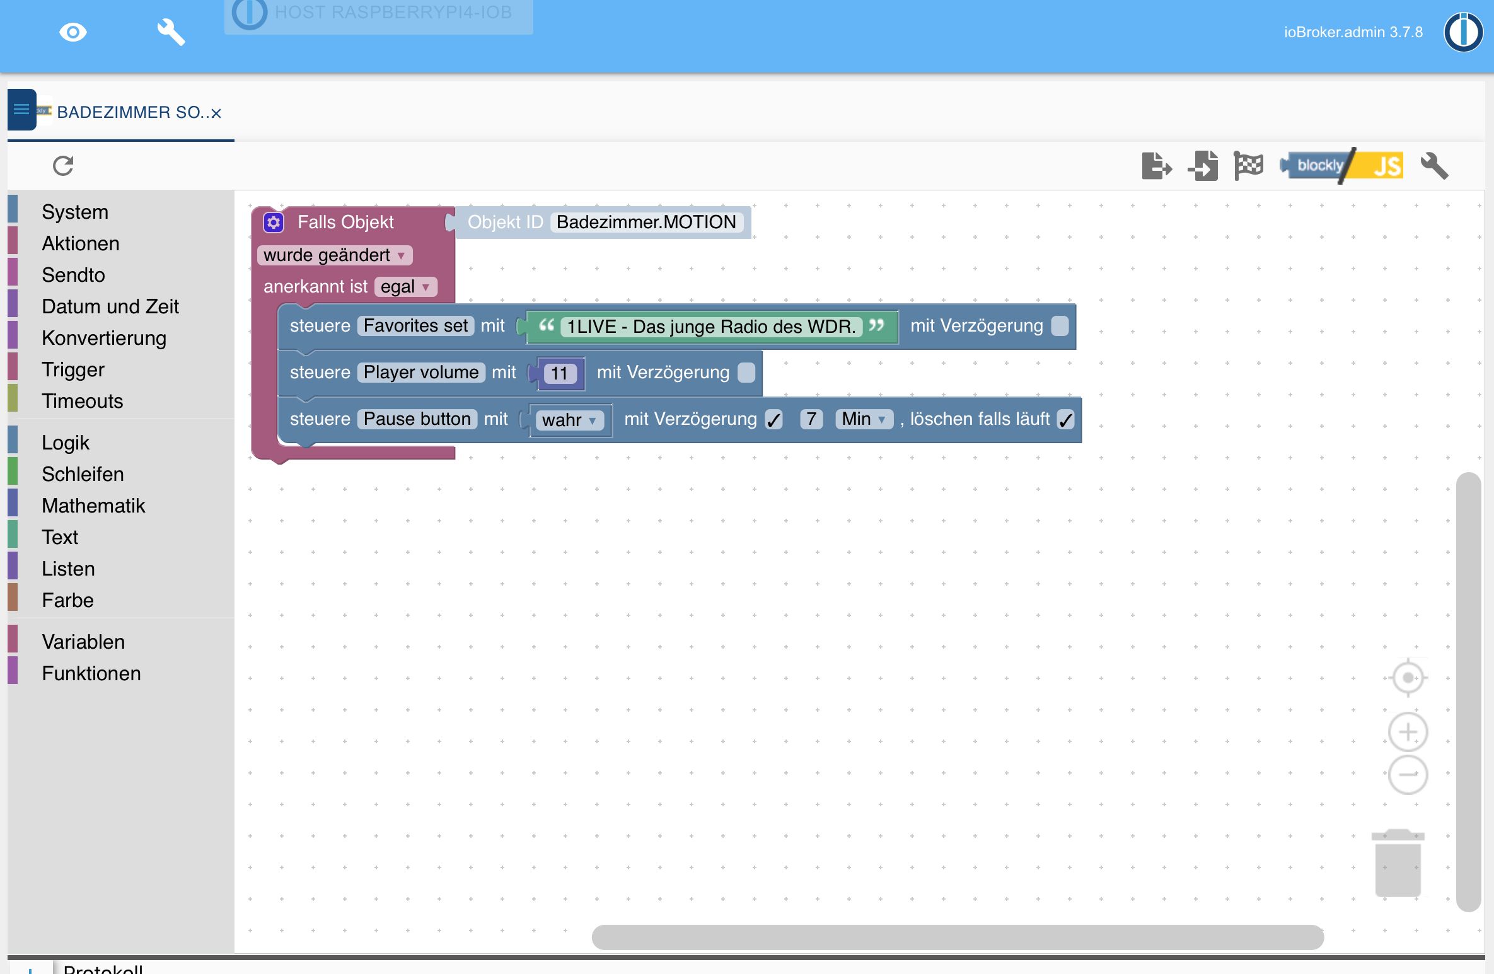The height and width of the screenshot is (974, 1494).
Task: Uncheck 'löschen falls läuft' checkbox
Action: (1065, 420)
